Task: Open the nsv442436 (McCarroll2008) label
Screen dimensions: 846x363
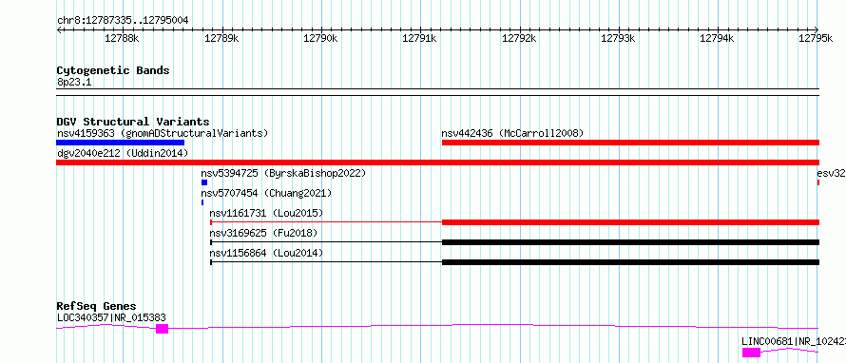Action: (512, 133)
